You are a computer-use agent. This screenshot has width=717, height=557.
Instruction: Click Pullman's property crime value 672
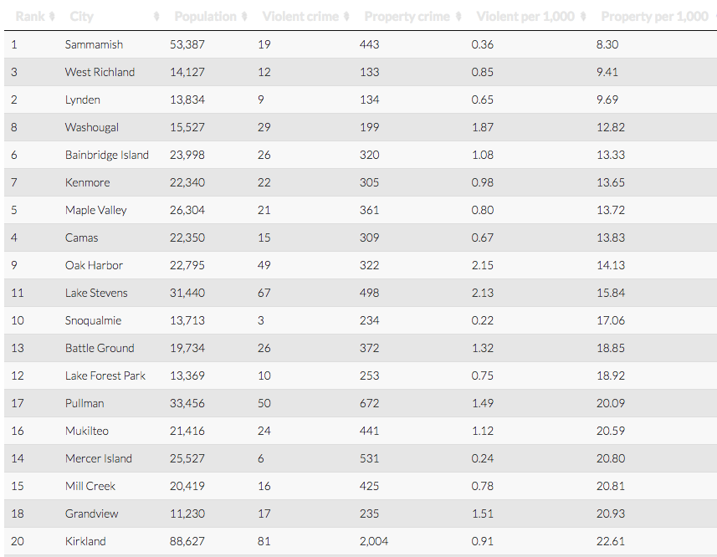[369, 403]
